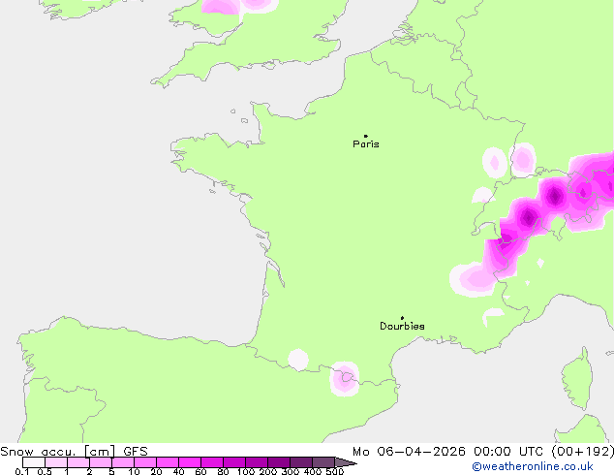This screenshot has height=475, width=614.
Task: Select the 2–5 cm legend swatch
Action: (101, 462)
